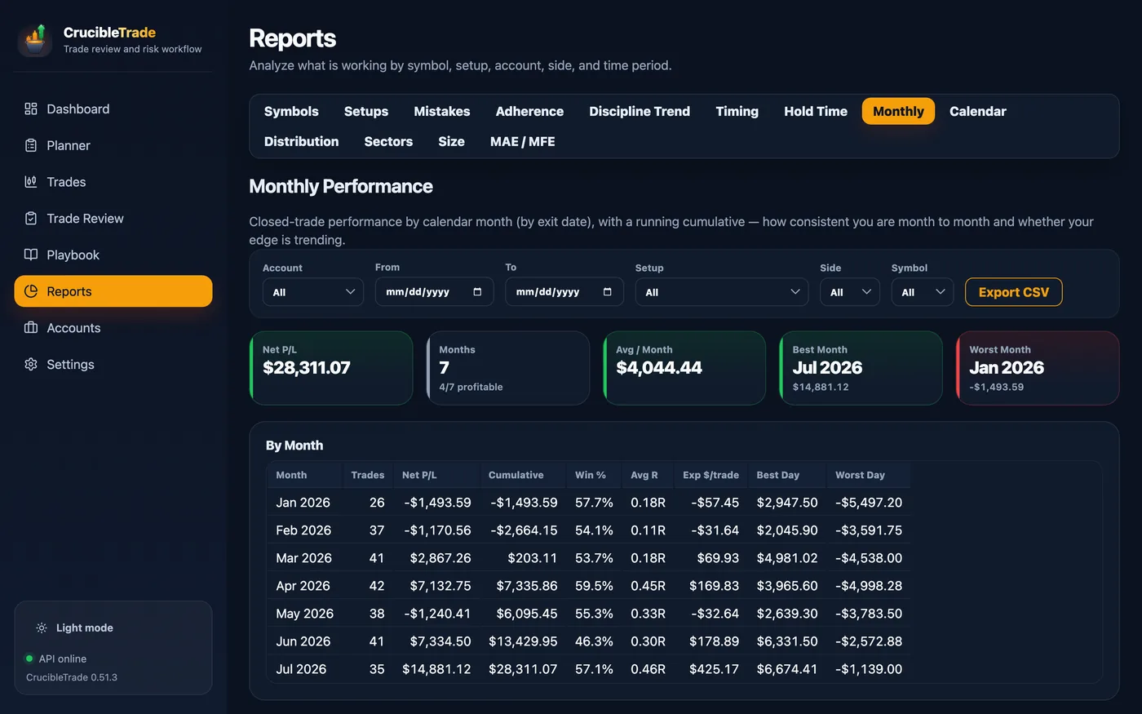Switch to the MAE / MFE tab
This screenshot has width=1142, height=714.
click(522, 141)
